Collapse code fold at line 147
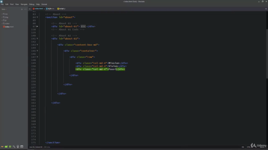This screenshot has width=268, height=150. click(37, 57)
